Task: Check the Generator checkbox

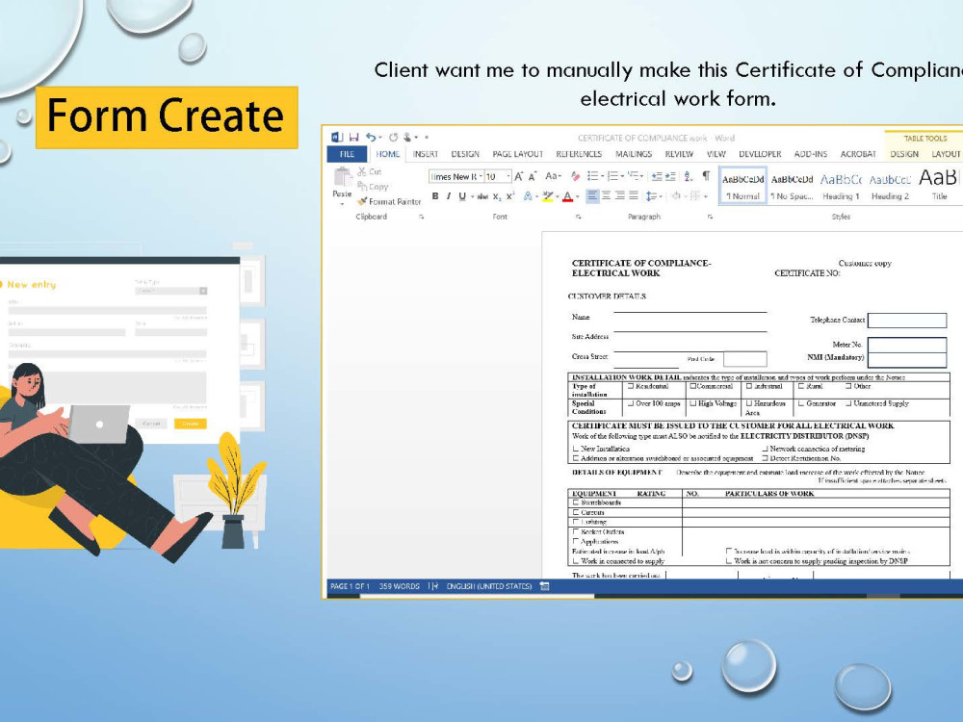Action: [801, 403]
